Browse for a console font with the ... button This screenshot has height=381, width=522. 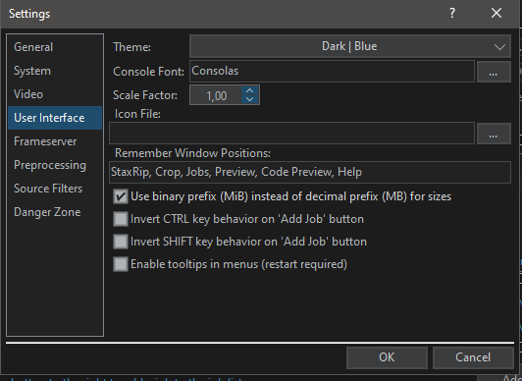494,72
